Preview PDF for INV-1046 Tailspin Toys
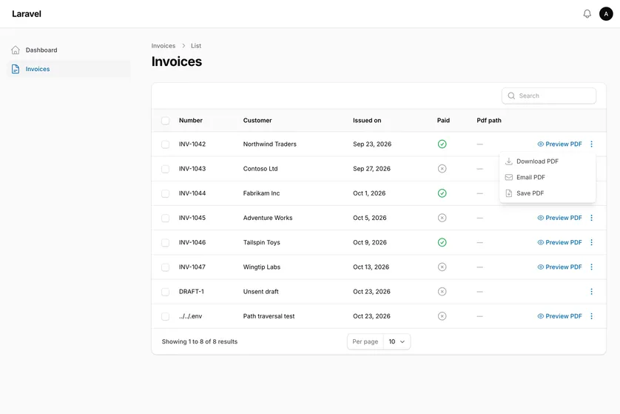Image resolution: width=620 pixels, height=414 pixels. tap(559, 242)
